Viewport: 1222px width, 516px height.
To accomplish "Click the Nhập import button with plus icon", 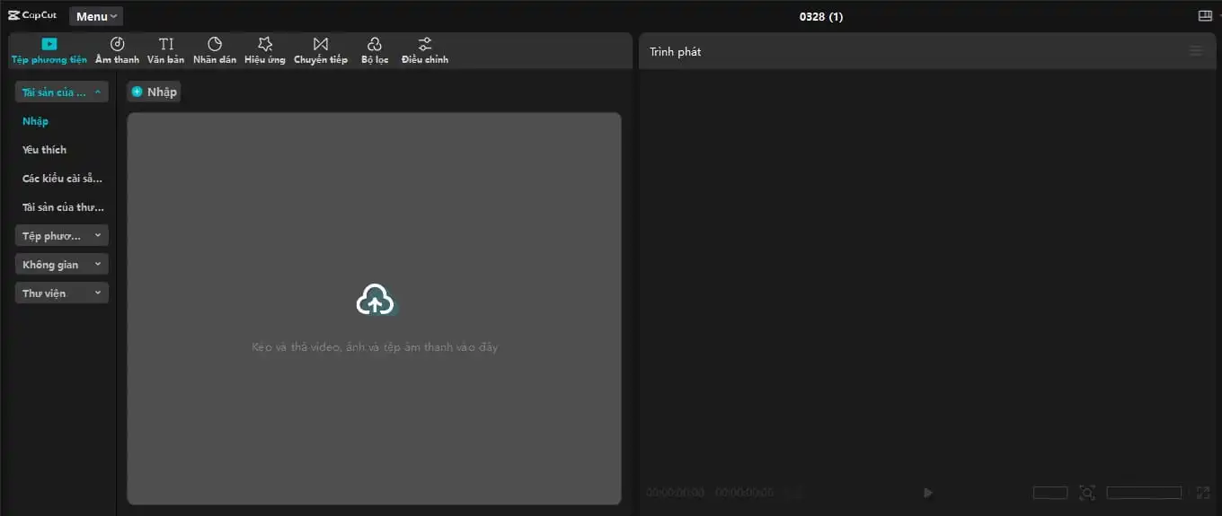I will point(154,92).
